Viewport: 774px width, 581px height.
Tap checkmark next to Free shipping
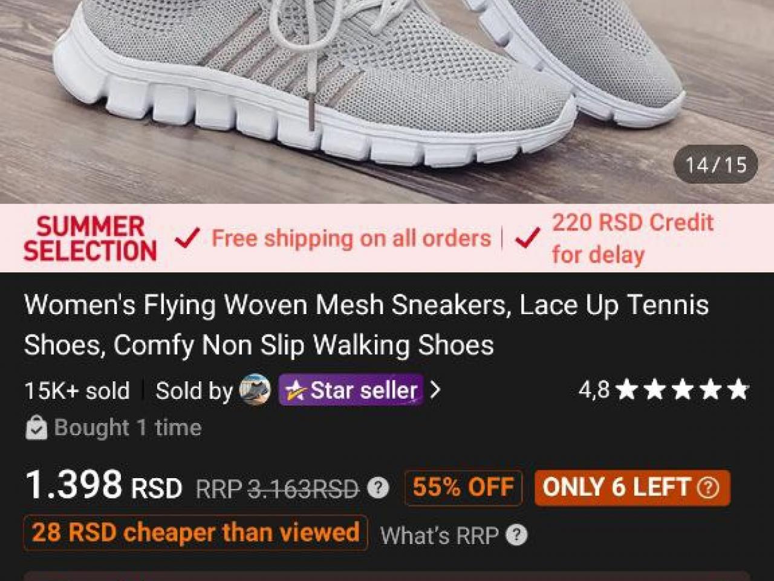coord(187,238)
